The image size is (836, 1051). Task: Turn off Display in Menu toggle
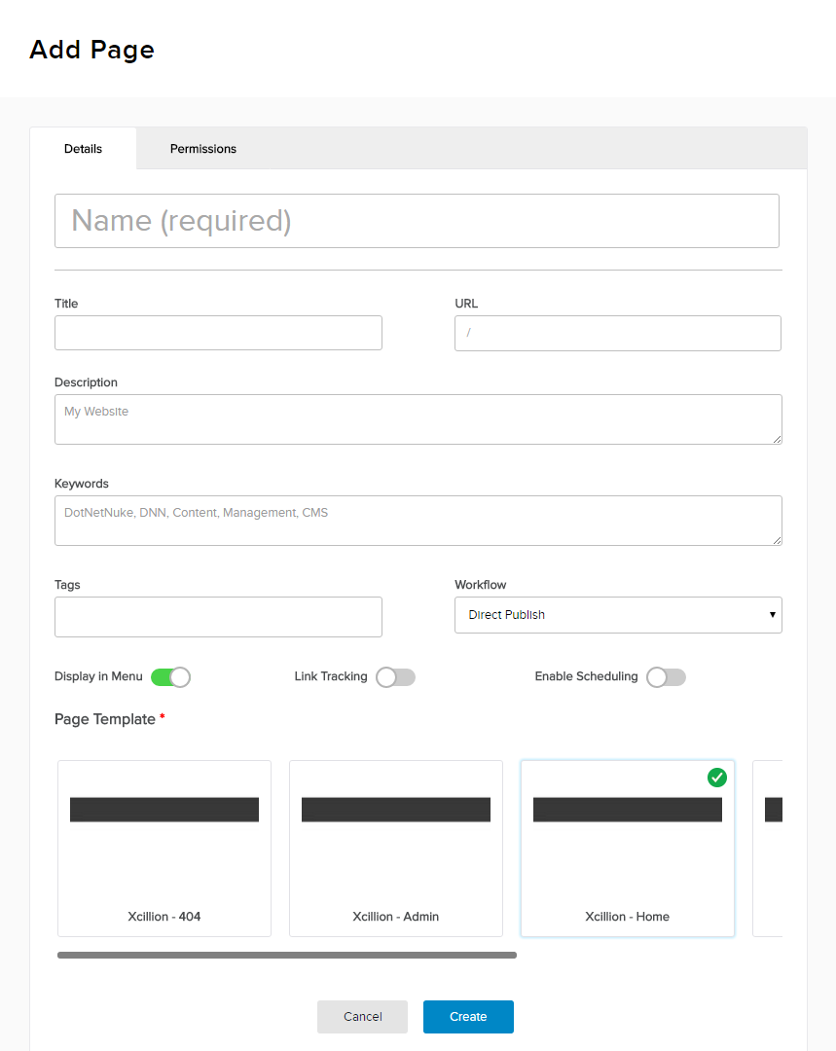(170, 677)
